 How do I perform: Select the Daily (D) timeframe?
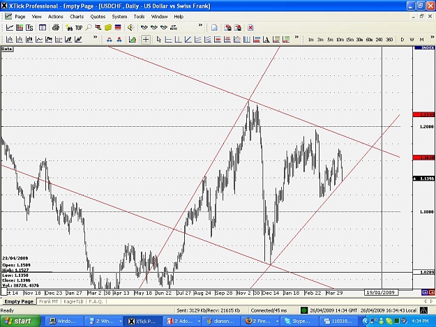click(402, 40)
